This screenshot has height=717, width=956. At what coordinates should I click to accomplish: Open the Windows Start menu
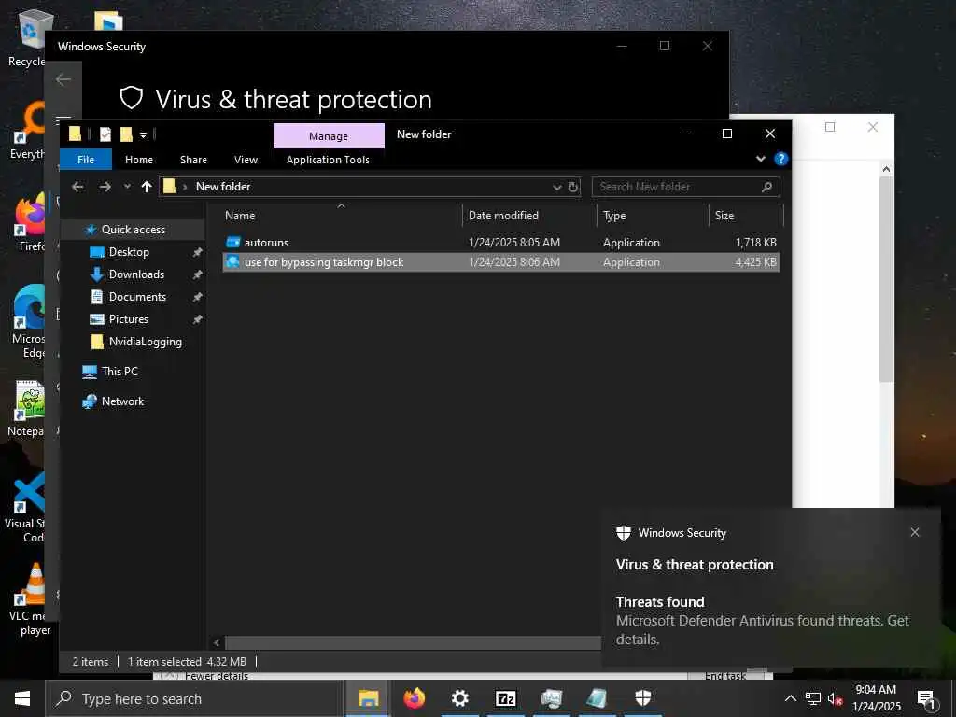click(22, 698)
